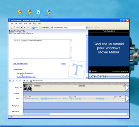Undo the last action
This screenshot has height=127, width=139.
click(x=22, y=28)
